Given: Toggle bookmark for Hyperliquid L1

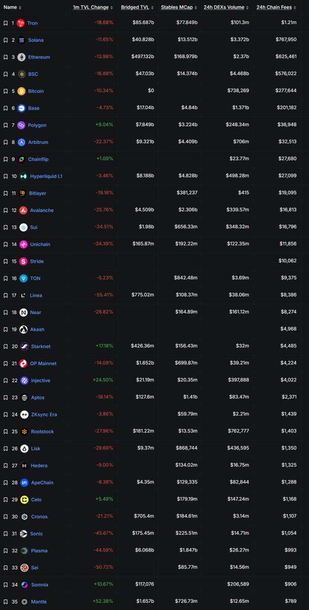Looking at the screenshot, I should pyautogui.click(x=5, y=176).
